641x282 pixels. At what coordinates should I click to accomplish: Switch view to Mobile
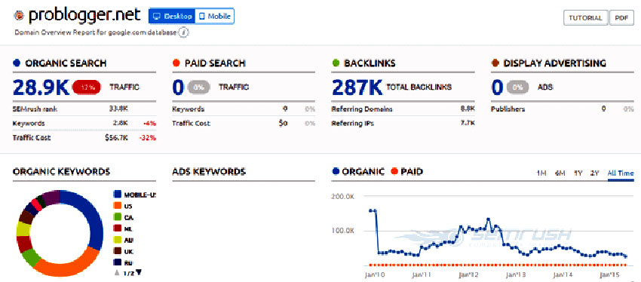(x=215, y=17)
